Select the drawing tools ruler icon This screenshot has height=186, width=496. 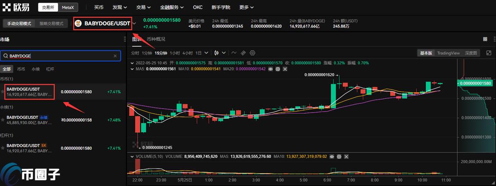pyautogui.click(x=243, y=53)
